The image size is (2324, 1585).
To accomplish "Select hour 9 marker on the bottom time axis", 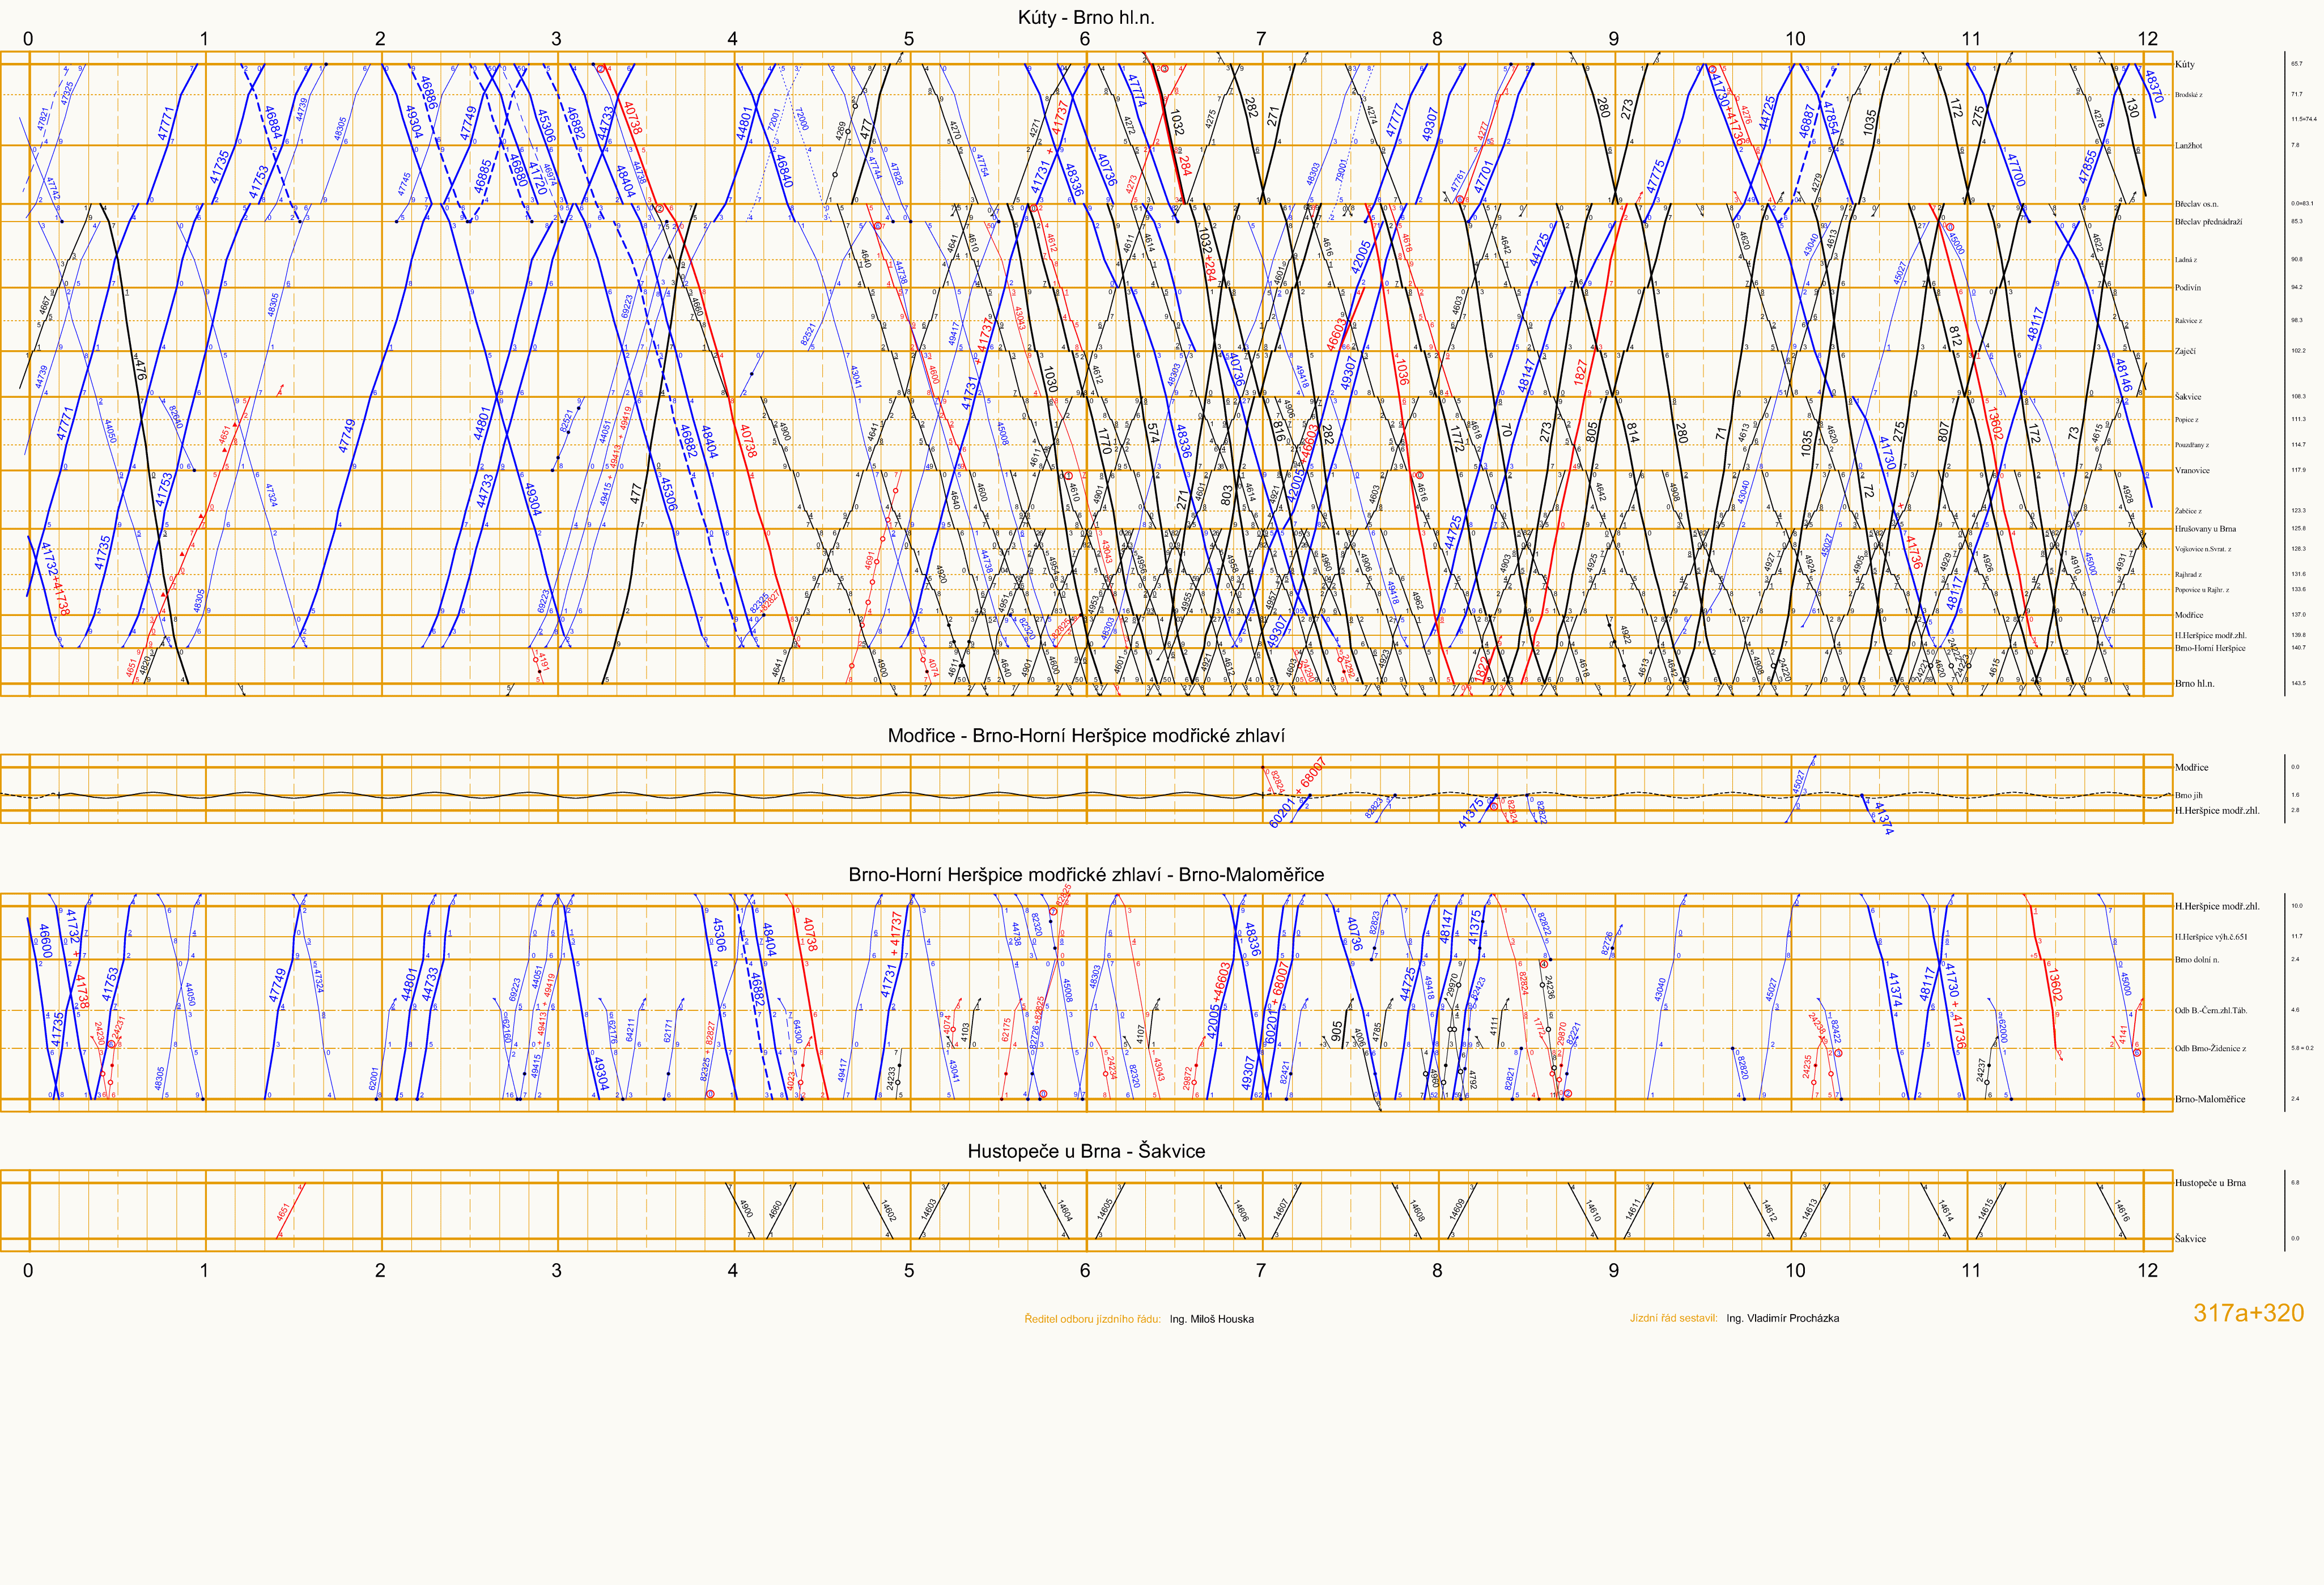I will click(x=1613, y=1270).
